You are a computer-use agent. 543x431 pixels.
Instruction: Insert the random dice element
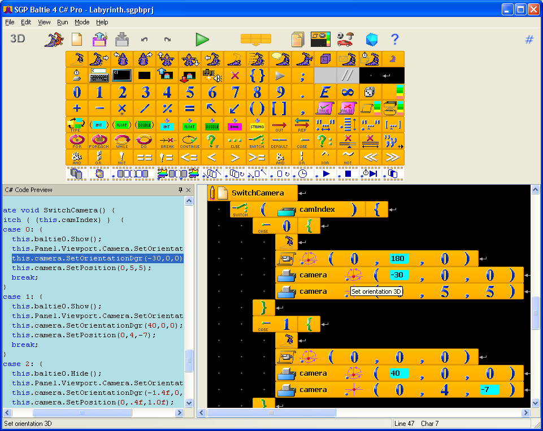(370, 92)
